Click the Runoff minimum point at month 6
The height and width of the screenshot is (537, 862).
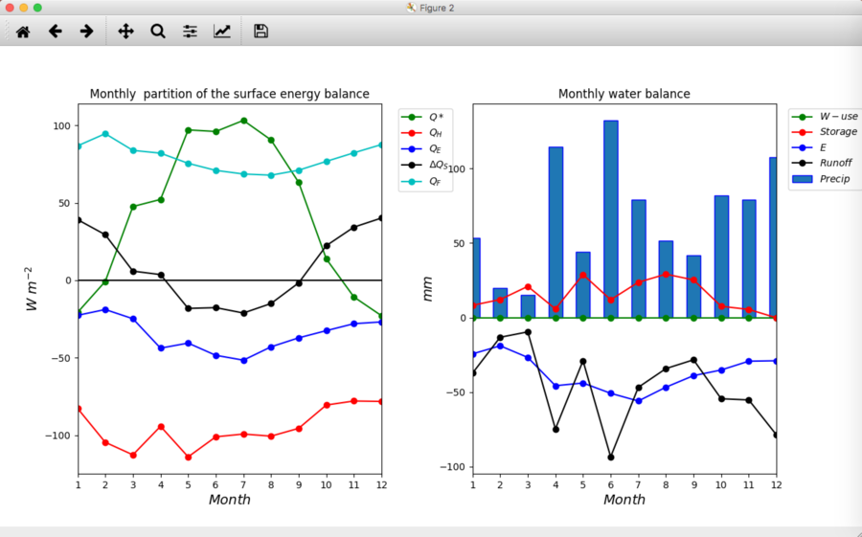[x=611, y=458]
